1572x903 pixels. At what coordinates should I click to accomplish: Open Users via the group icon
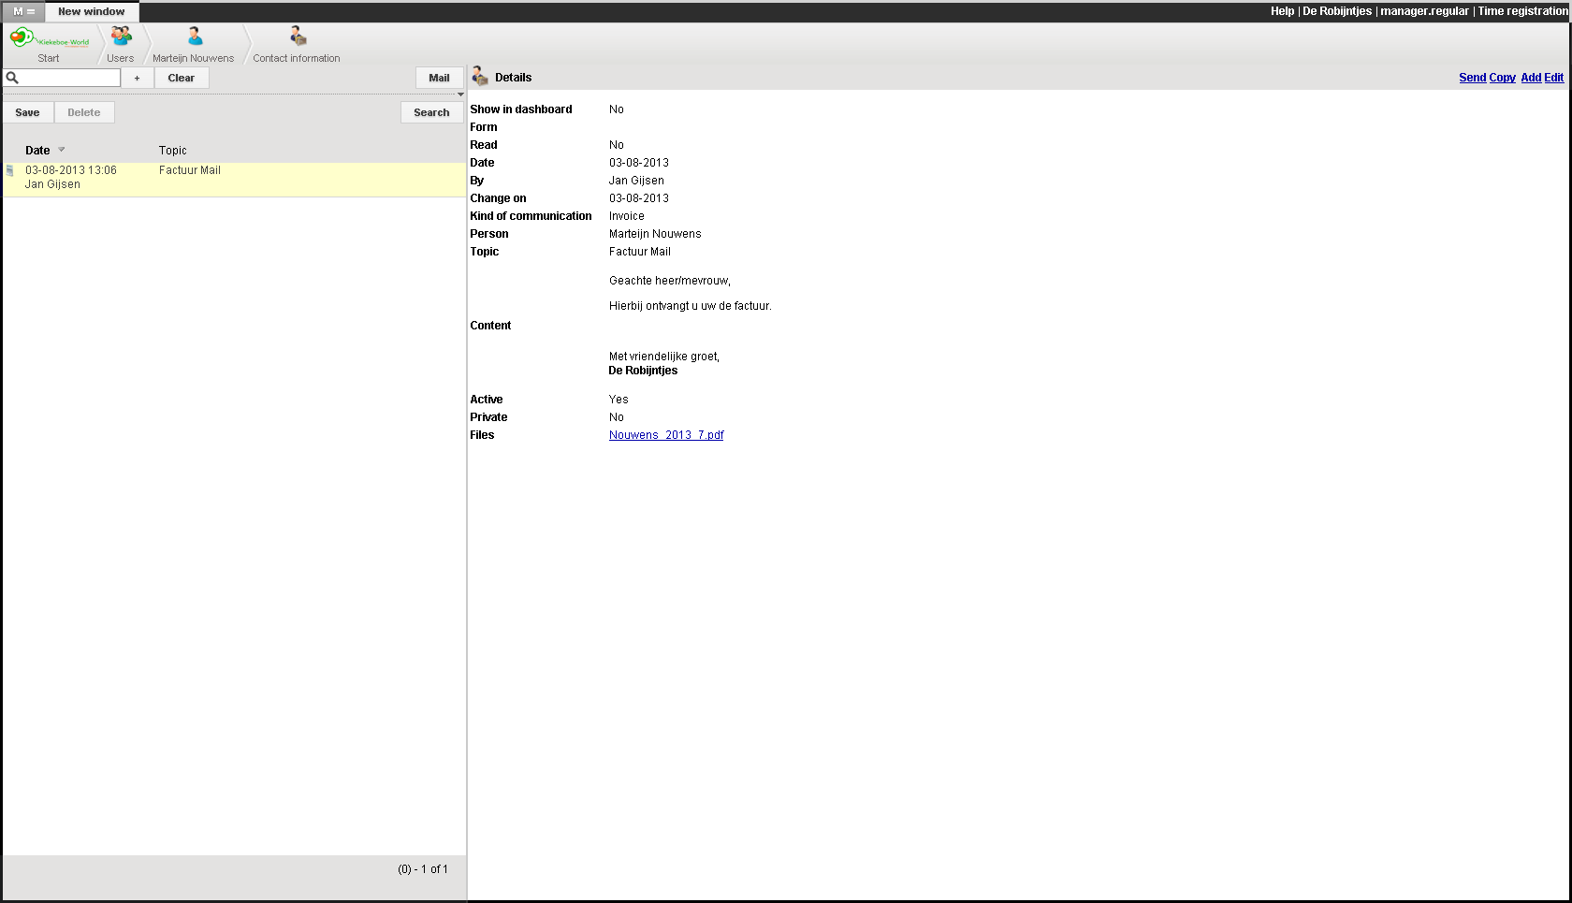121,36
